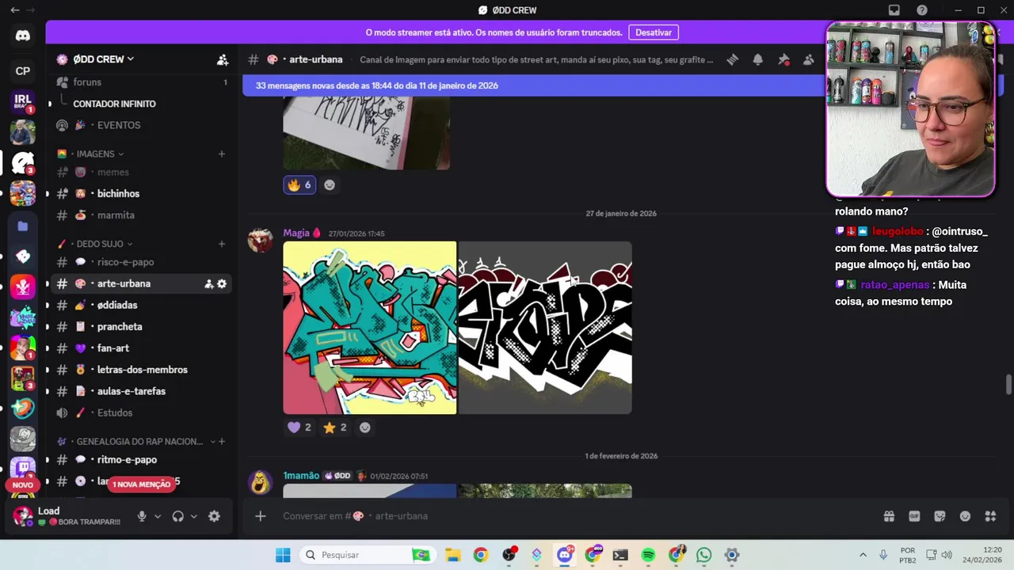1014x570 pixels.
Task: Open the fan-art channel
Action: point(142,348)
